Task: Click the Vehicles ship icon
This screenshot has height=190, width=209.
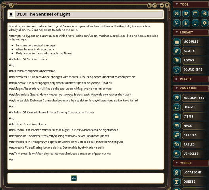Action: [177, 154]
